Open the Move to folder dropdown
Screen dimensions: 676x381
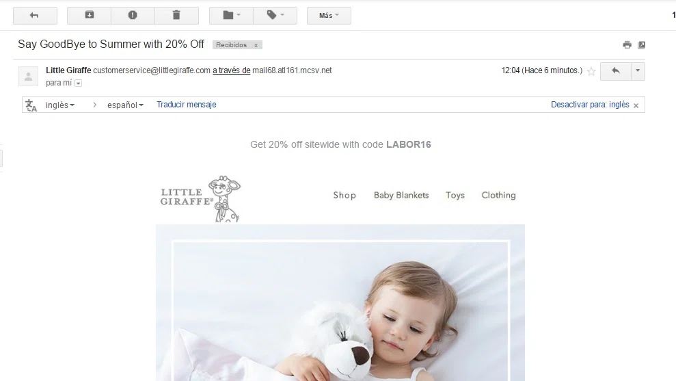click(232, 16)
